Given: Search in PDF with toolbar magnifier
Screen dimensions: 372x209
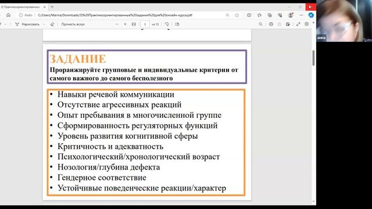Looking at the screenshot, I should pos(260,24).
